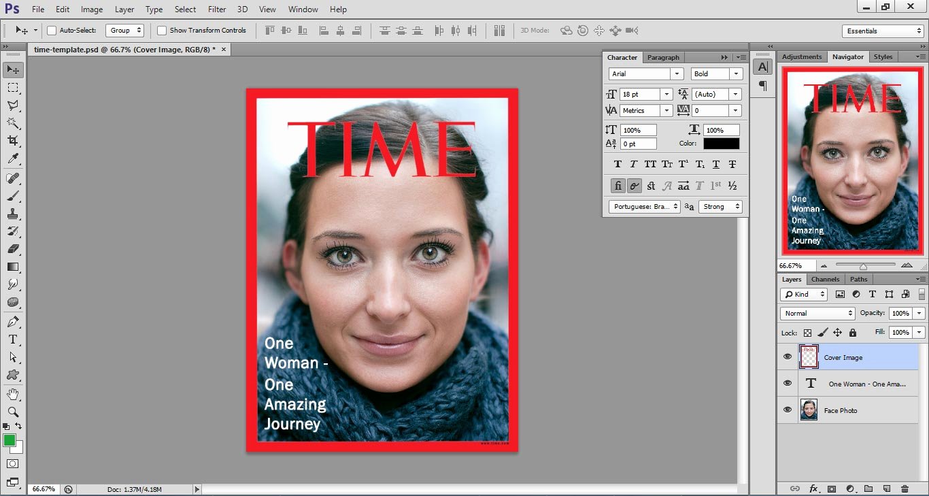Viewport: 929px width, 496px height.
Task: Toggle All Caps TT style
Action: pos(650,165)
